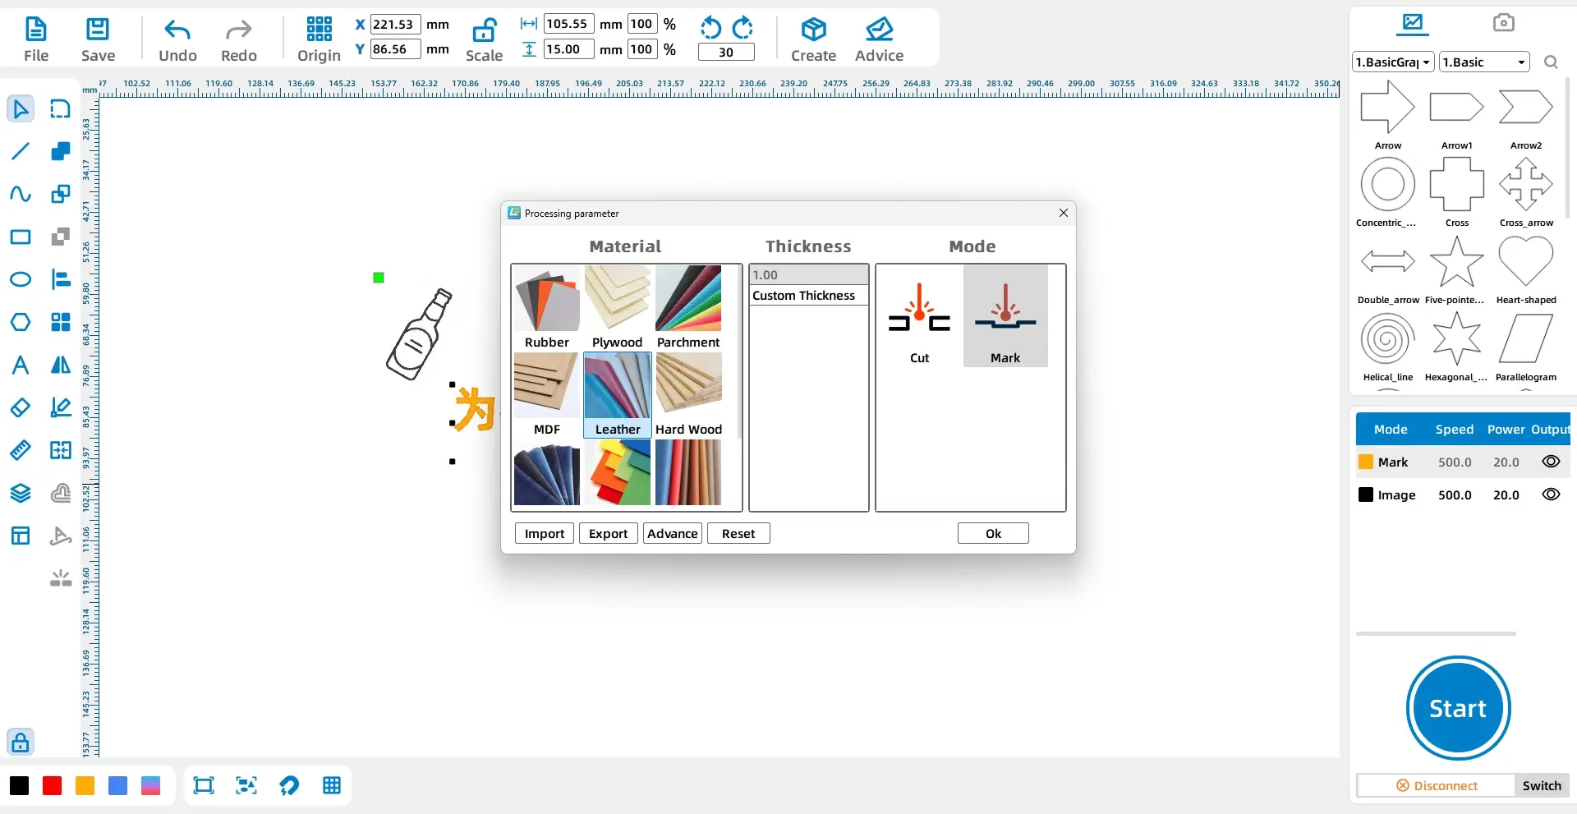Click the Import button
This screenshot has height=814, width=1577.
[x=545, y=534]
